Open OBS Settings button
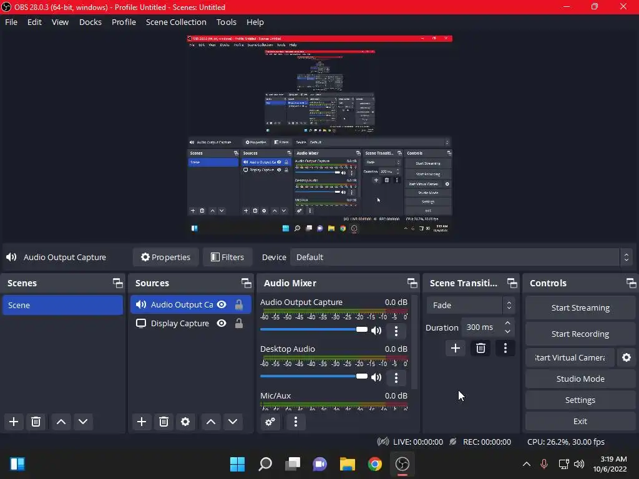 [580, 400]
